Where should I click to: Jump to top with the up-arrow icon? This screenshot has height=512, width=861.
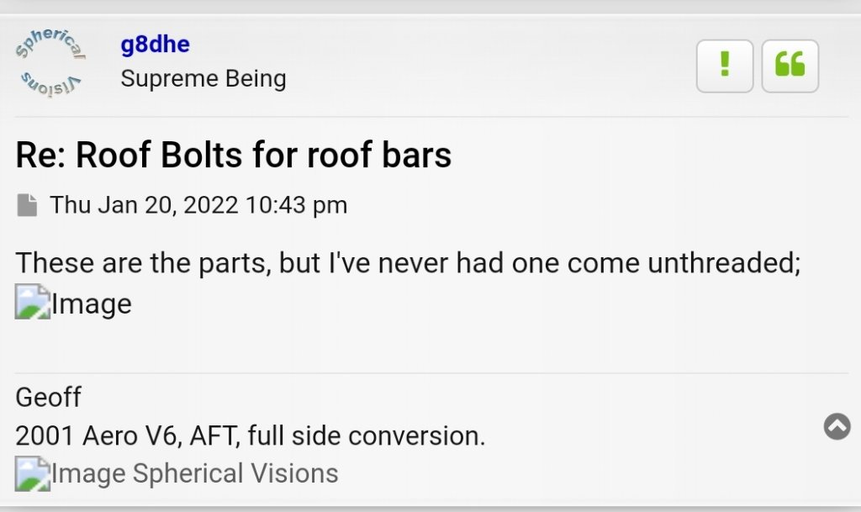click(837, 426)
